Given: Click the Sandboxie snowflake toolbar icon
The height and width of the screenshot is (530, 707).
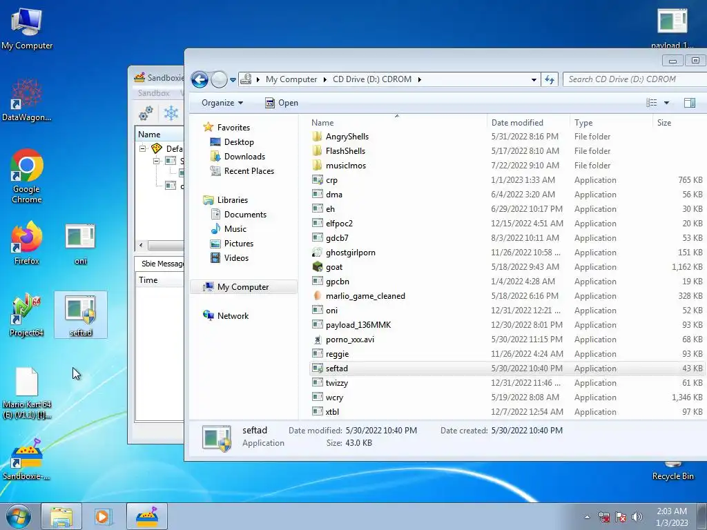Looking at the screenshot, I should (171, 112).
